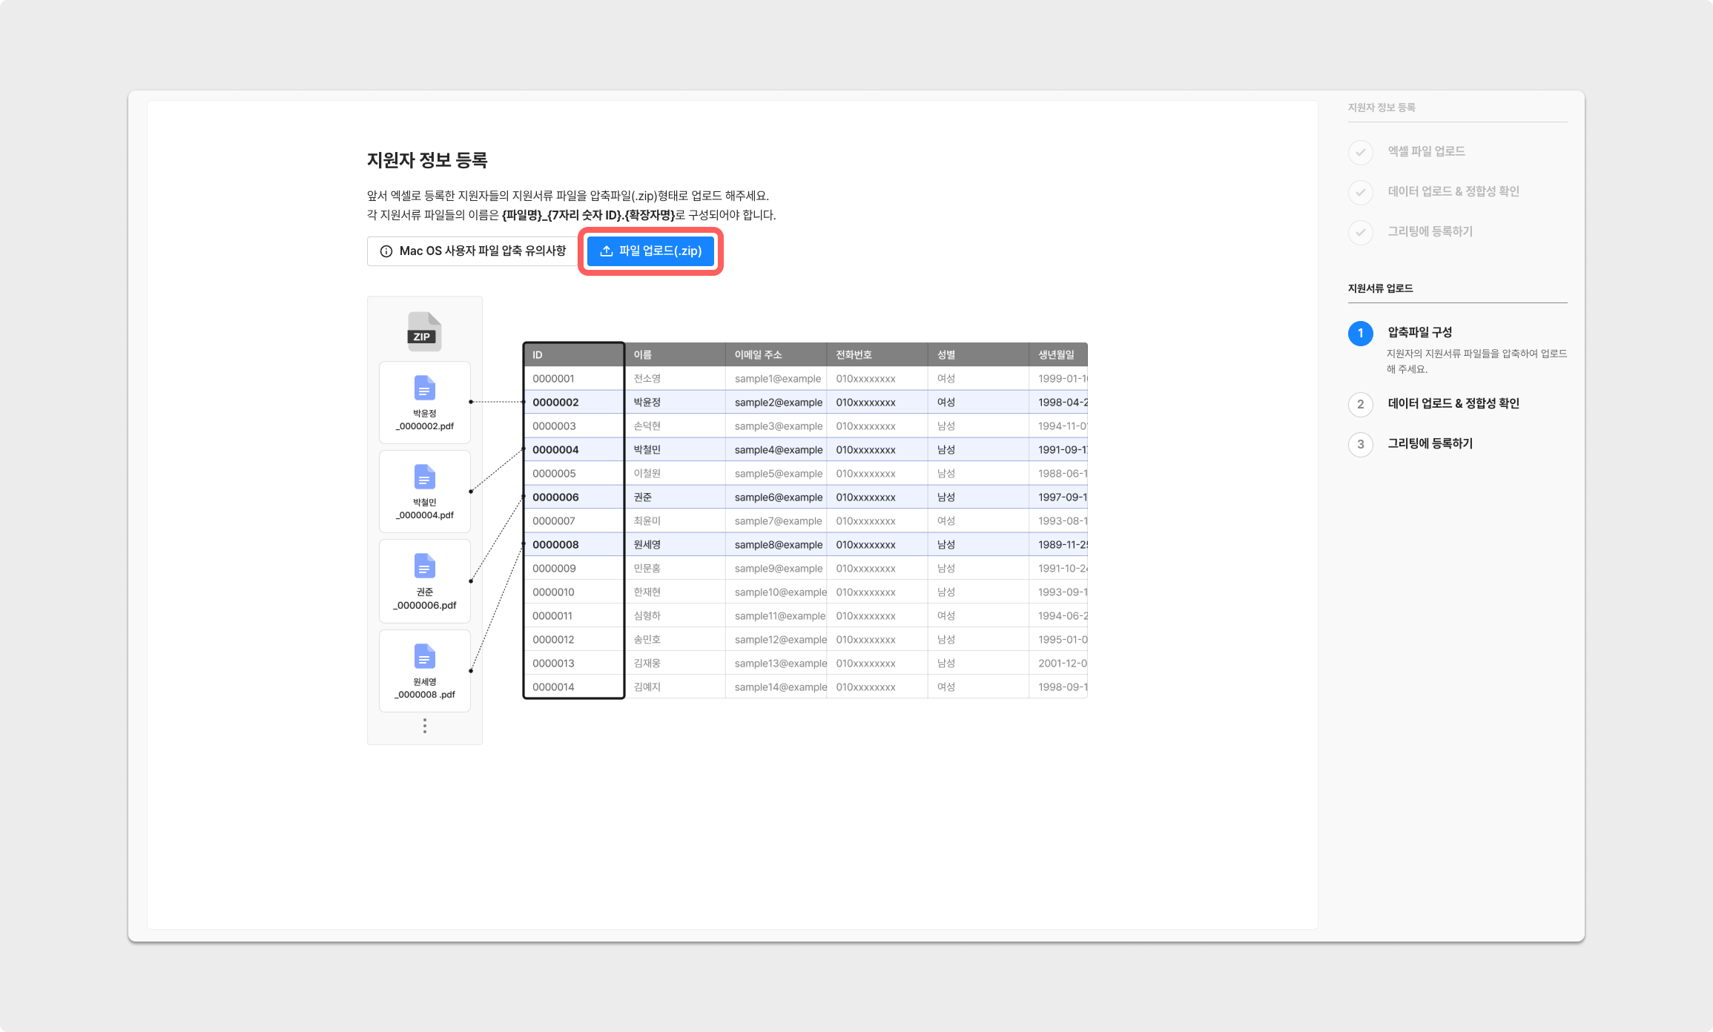Click the checkmark beside 엑셀 파일 업로드

pos(1360,152)
